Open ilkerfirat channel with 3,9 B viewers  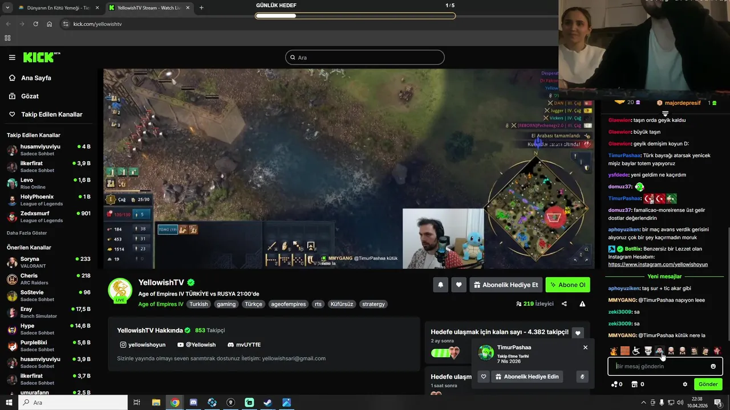click(x=48, y=166)
